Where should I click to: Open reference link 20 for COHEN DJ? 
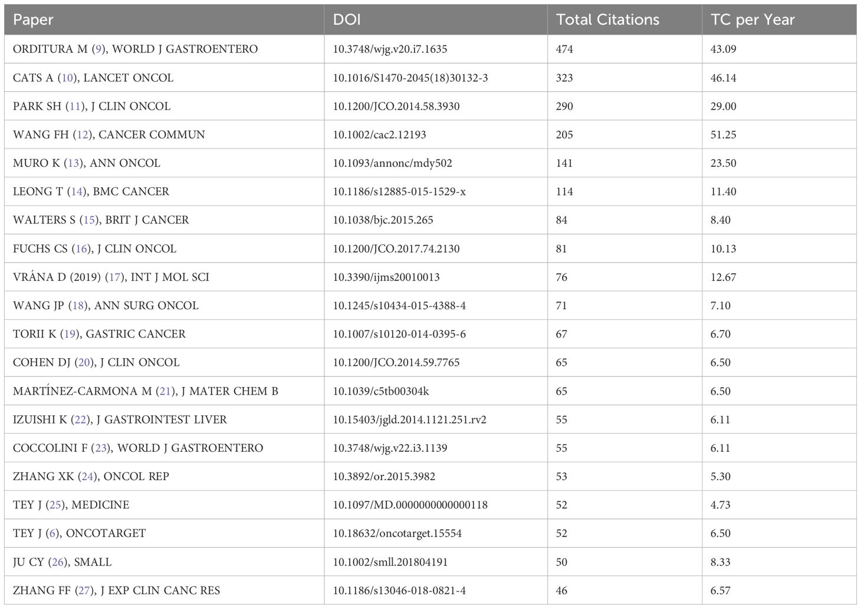84,362
